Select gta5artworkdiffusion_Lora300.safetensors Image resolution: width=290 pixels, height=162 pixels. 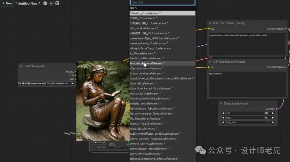coord(162,134)
